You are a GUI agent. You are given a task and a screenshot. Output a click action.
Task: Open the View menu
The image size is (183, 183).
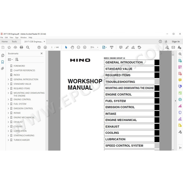(x=12, y=37)
